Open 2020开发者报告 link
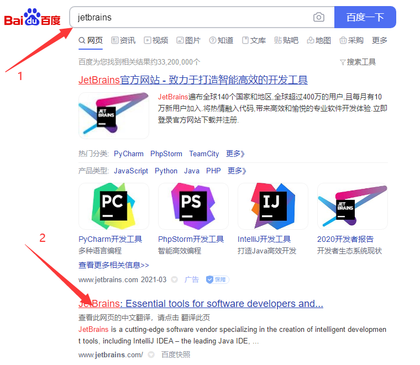This screenshot has height=365, width=420. (x=345, y=239)
